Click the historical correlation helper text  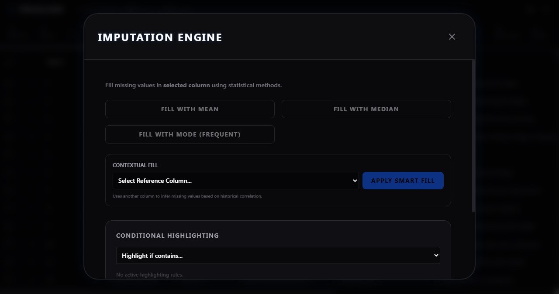(x=187, y=196)
